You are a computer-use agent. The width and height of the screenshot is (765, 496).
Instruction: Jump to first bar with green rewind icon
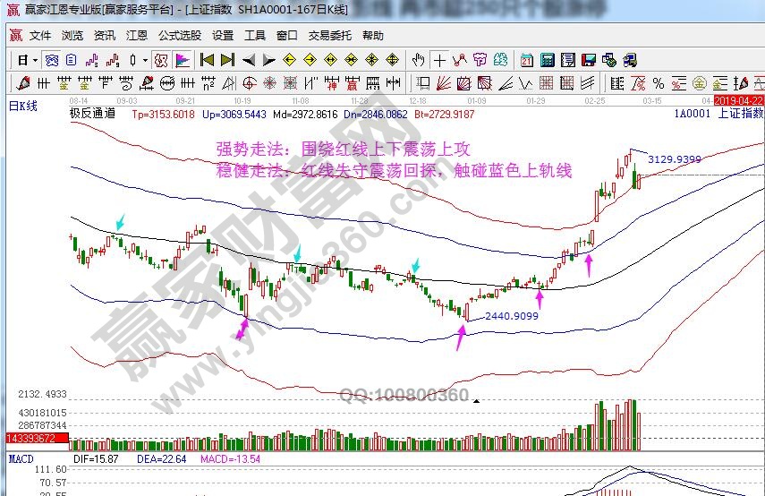pyautogui.click(x=207, y=61)
